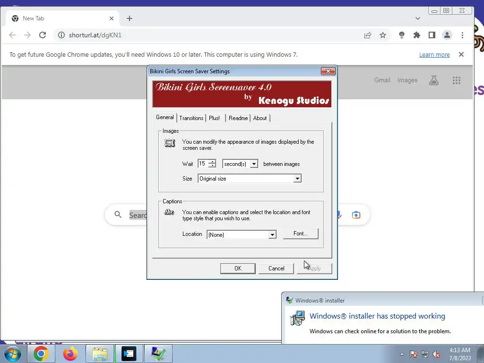Click the Windows installer error dialog icon
Viewport: 484px width, 363px height.
298,318
